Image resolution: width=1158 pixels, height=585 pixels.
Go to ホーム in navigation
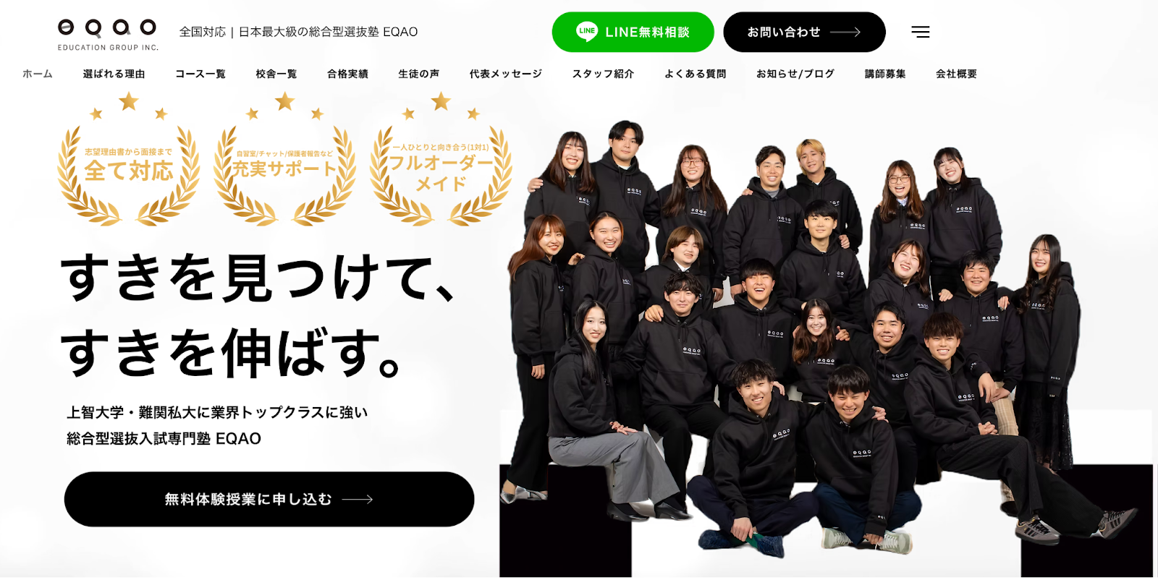coord(38,74)
